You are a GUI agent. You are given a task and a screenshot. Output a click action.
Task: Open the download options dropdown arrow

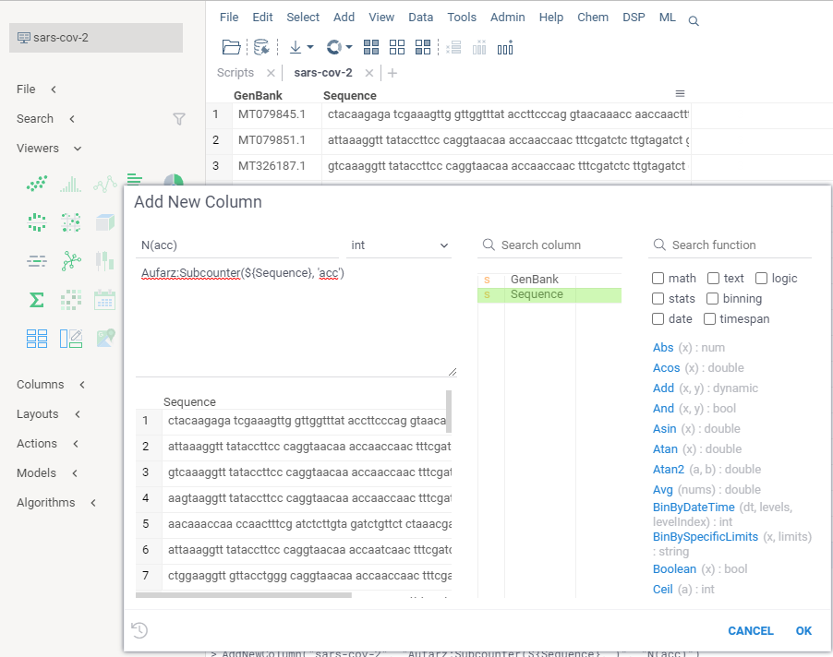click(x=310, y=47)
